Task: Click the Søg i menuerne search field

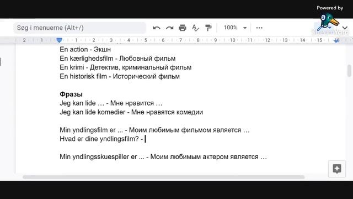Action: click(79, 28)
